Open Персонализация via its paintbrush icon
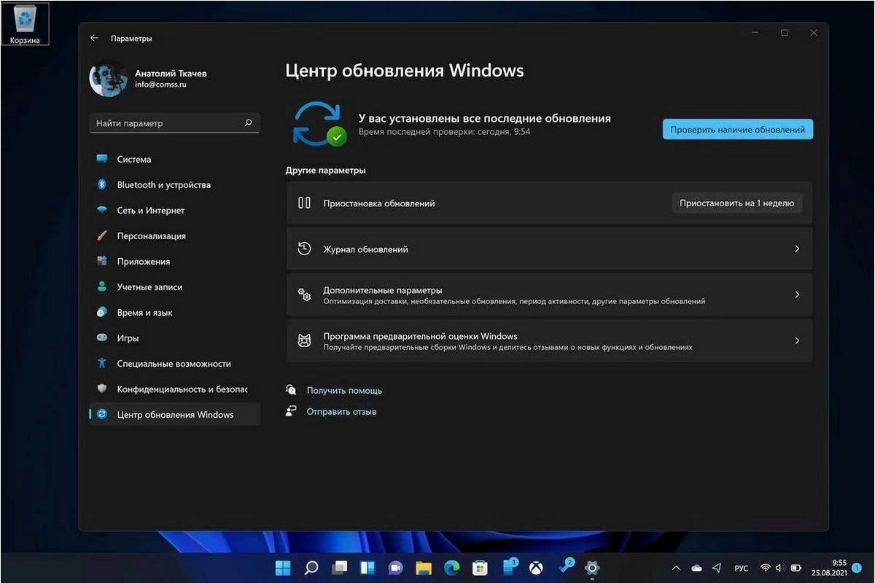The image size is (875, 584). tap(102, 235)
